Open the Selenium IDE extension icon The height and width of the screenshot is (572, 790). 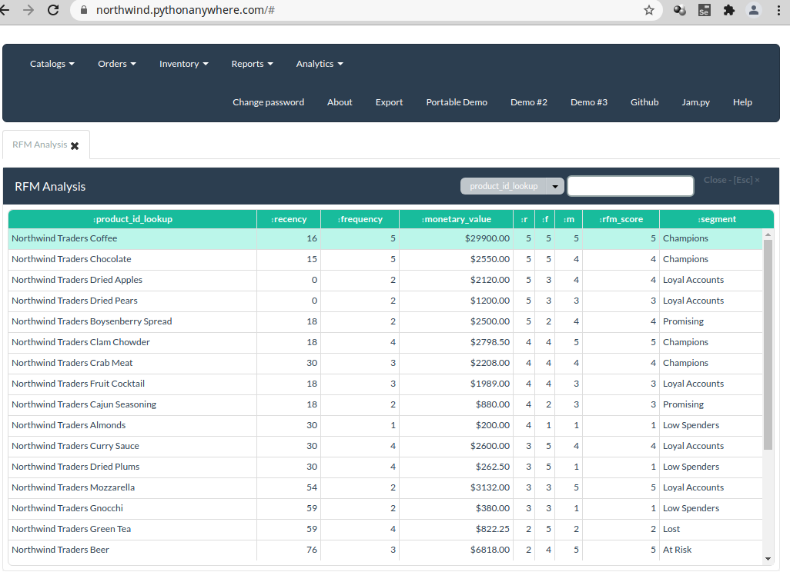point(705,10)
